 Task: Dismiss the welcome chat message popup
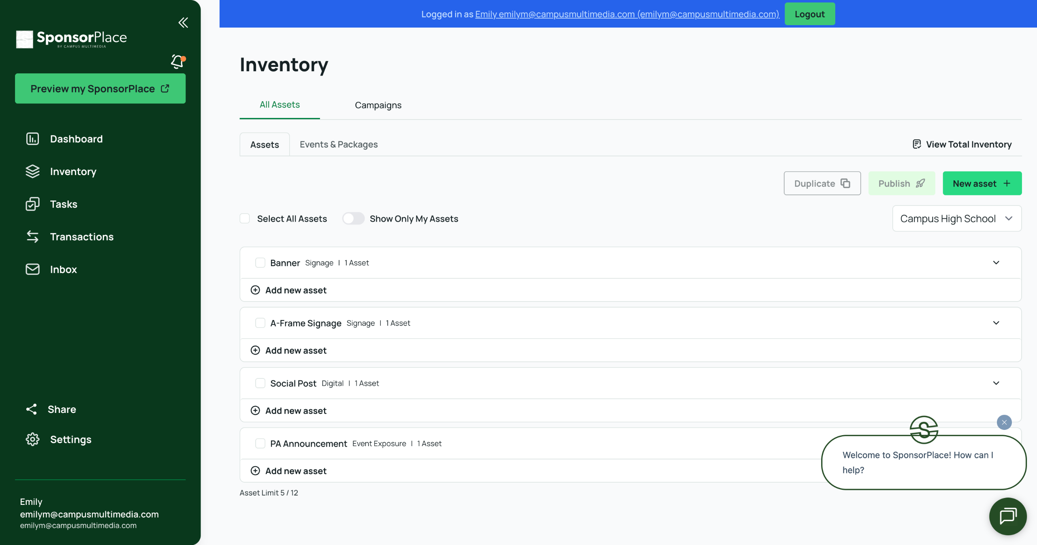pos(1004,422)
